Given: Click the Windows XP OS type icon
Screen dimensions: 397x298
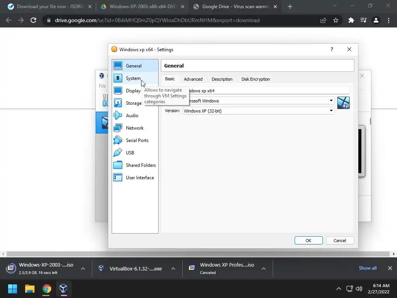Looking at the screenshot, I should tap(343, 103).
